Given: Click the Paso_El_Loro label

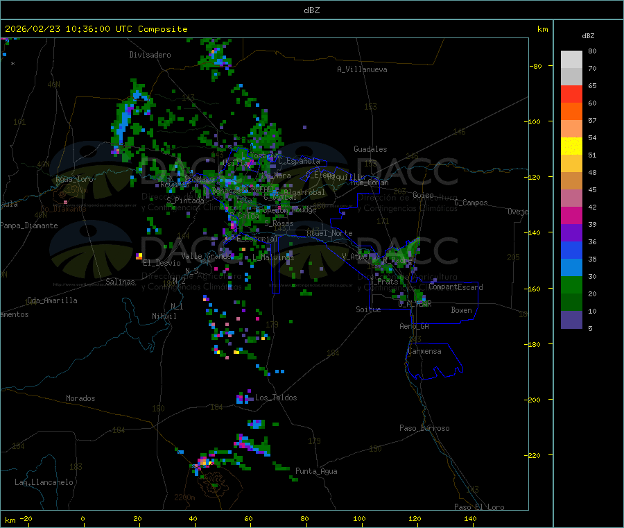Looking at the screenshot, I should click(479, 507).
